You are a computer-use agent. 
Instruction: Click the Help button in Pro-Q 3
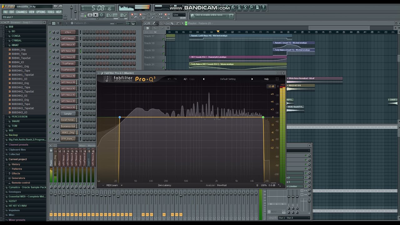[266, 79]
